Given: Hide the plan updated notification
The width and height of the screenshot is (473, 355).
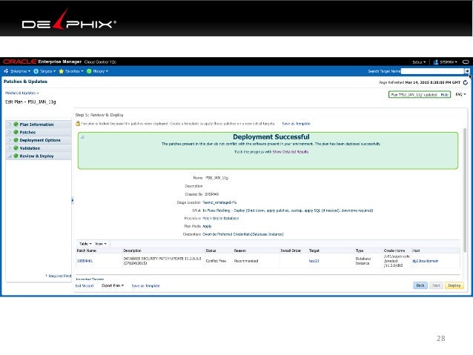Looking at the screenshot, I should (444, 95).
